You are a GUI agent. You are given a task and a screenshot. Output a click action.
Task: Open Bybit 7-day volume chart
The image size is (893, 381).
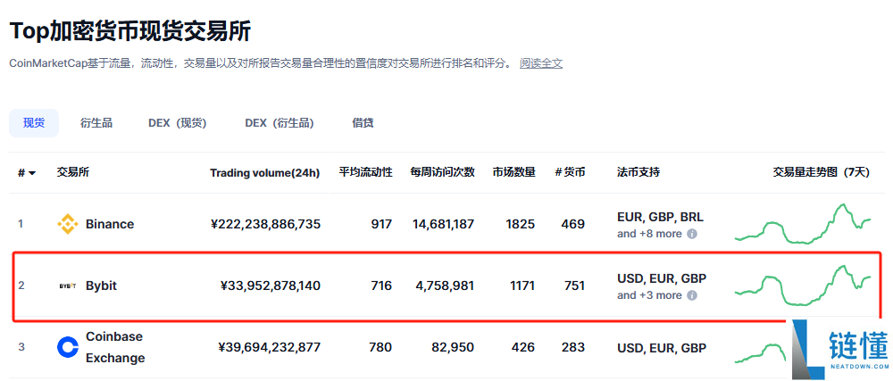click(x=803, y=286)
